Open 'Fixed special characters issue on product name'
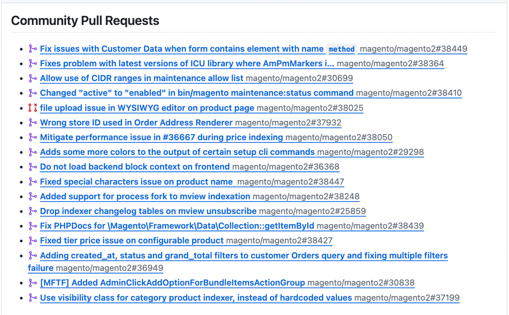Viewport: 509px width, 315px height. pos(137,182)
